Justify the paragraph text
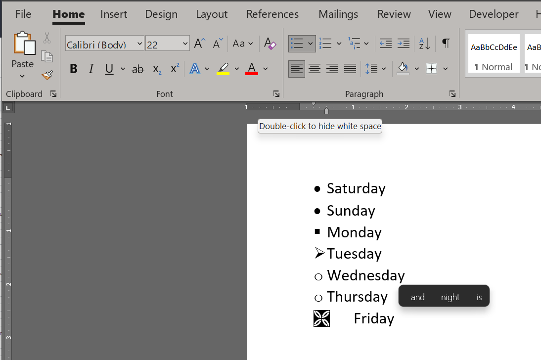Viewport: 541px width, 360px height. [x=350, y=68]
